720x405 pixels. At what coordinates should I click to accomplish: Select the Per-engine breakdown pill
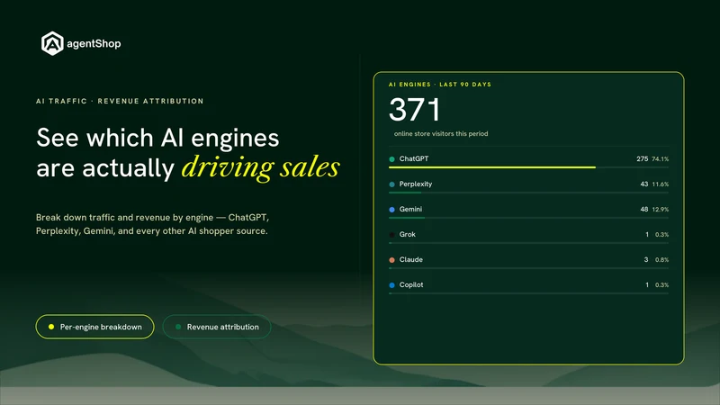pyautogui.click(x=95, y=327)
